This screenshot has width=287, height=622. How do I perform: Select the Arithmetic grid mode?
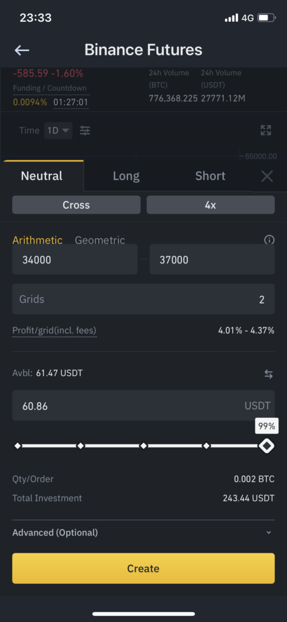coord(37,240)
